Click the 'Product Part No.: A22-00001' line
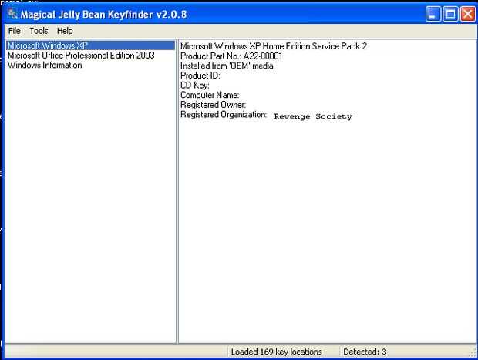478x360 pixels. [231, 56]
